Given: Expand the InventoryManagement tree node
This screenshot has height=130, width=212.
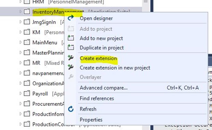Looking at the screenshot, I should coord(20,12).
